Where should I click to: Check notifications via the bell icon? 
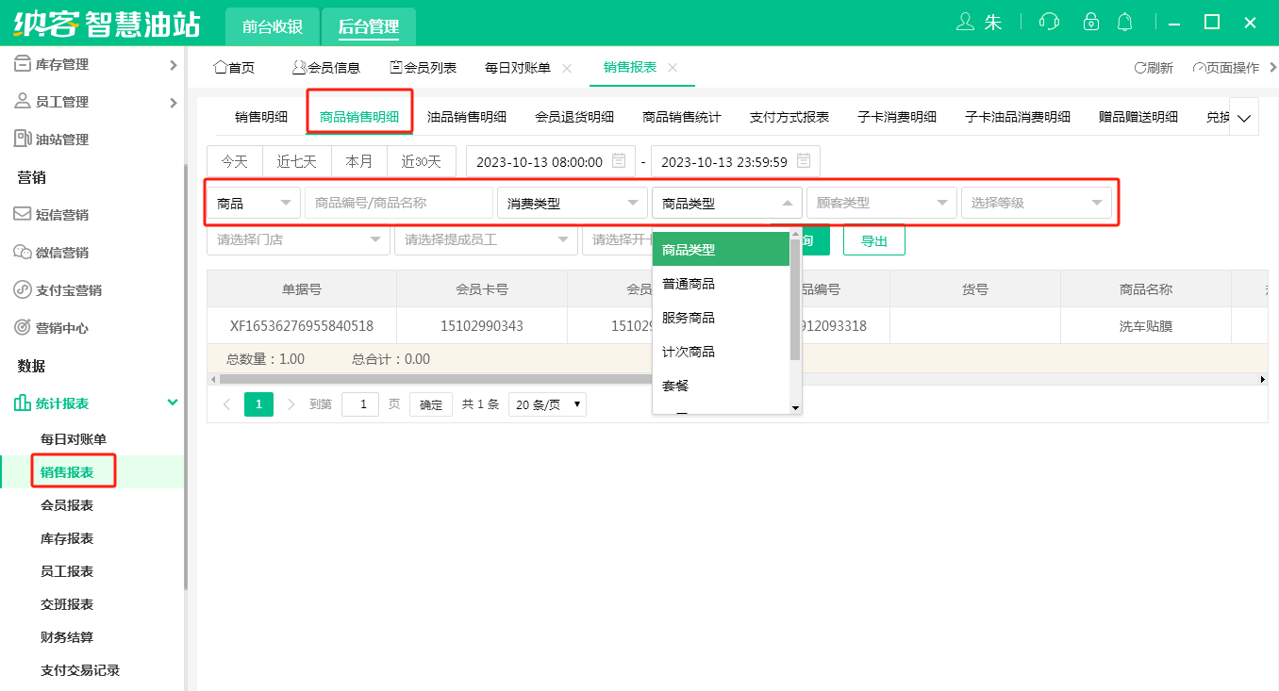coord(1124,21)
